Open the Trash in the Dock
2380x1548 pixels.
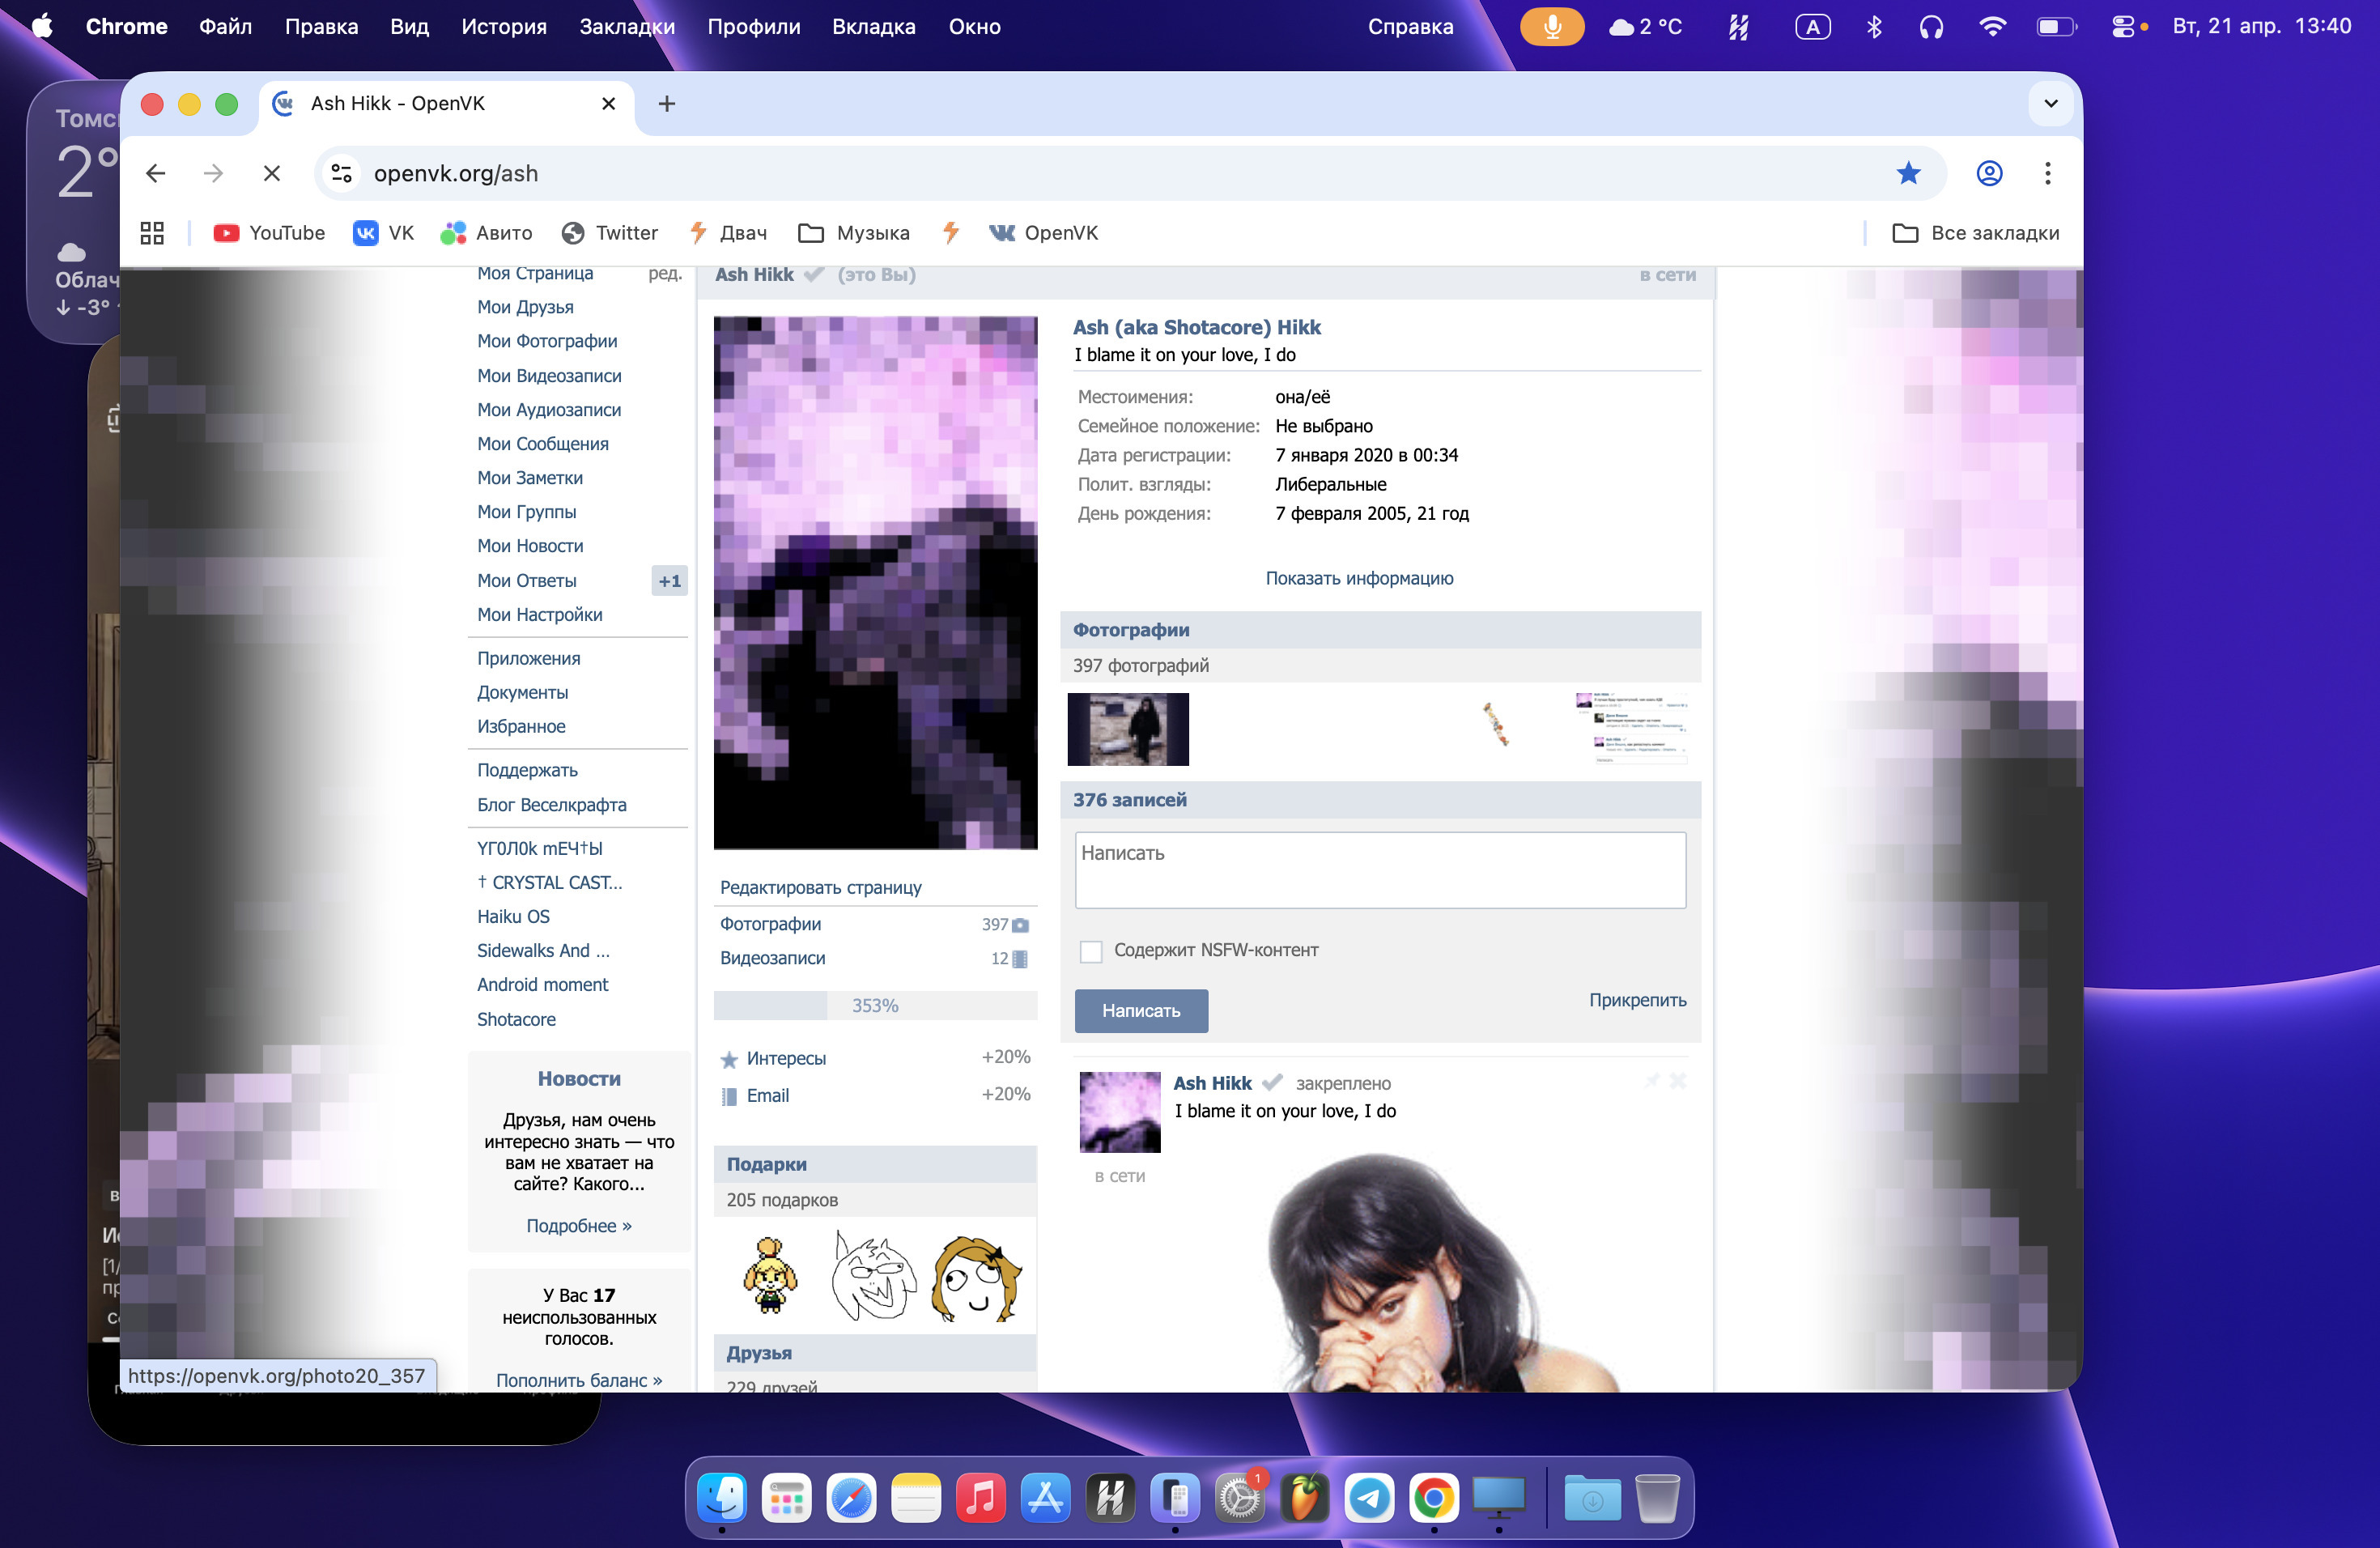click(x=1657, y=1498)
